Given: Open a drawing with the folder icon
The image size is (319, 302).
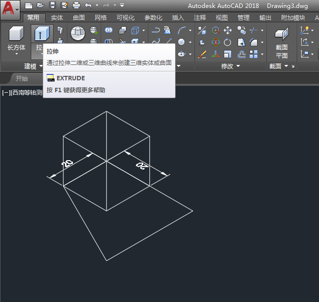Looking at the screenshot, I should tap(40, 5).
